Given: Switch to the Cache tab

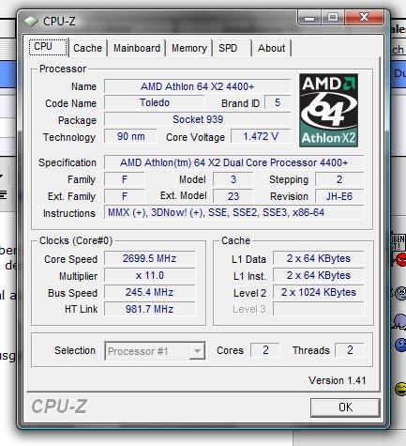Looking at the screenshot, I should click(87, 48).
